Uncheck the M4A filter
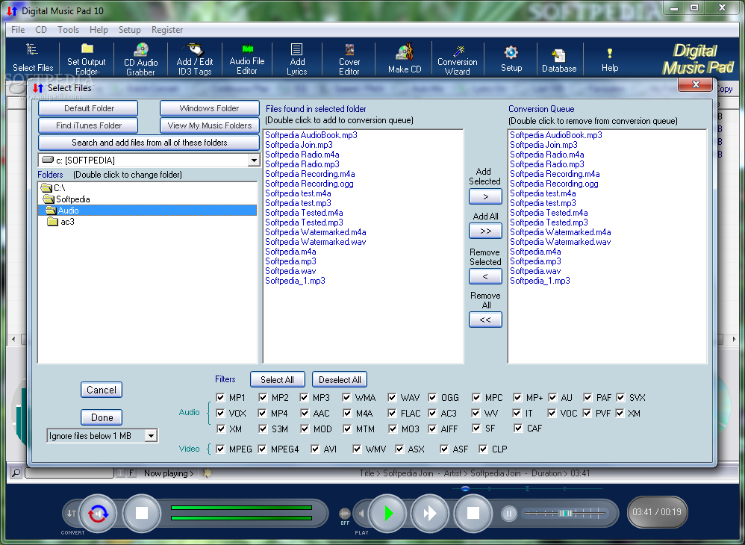The image size is (745, 545). pyautogui.click(x=347, y=413)
